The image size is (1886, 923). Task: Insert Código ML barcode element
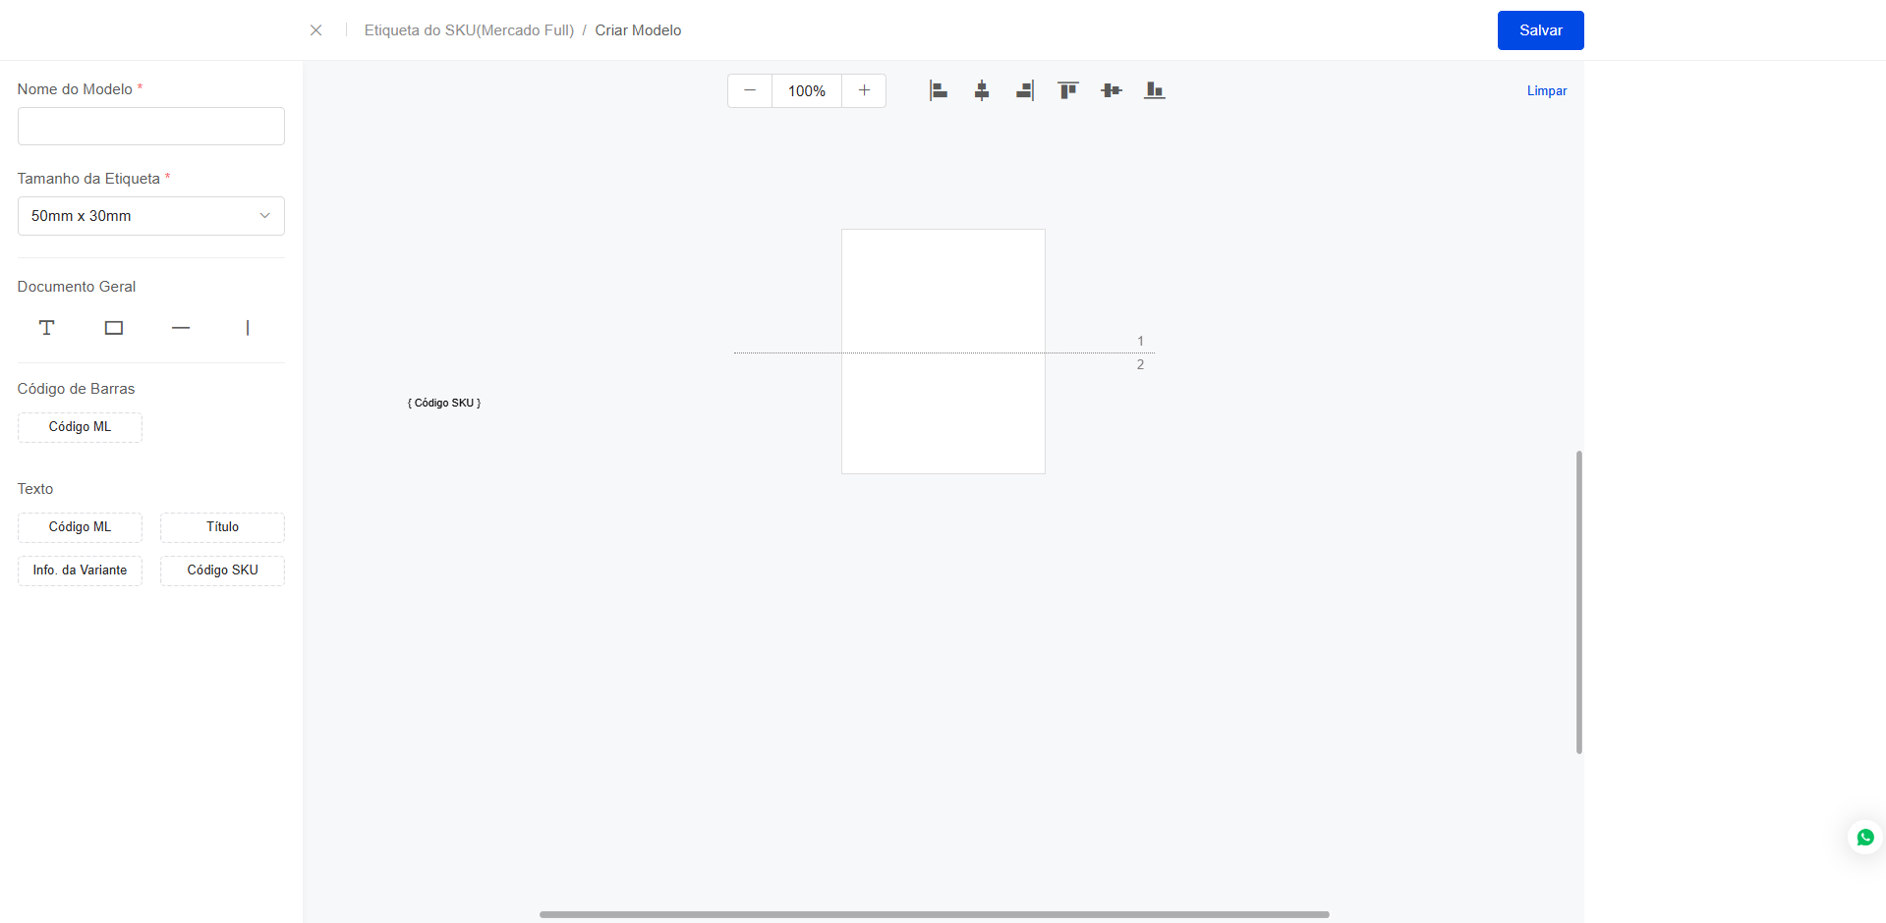pos(80,427)
